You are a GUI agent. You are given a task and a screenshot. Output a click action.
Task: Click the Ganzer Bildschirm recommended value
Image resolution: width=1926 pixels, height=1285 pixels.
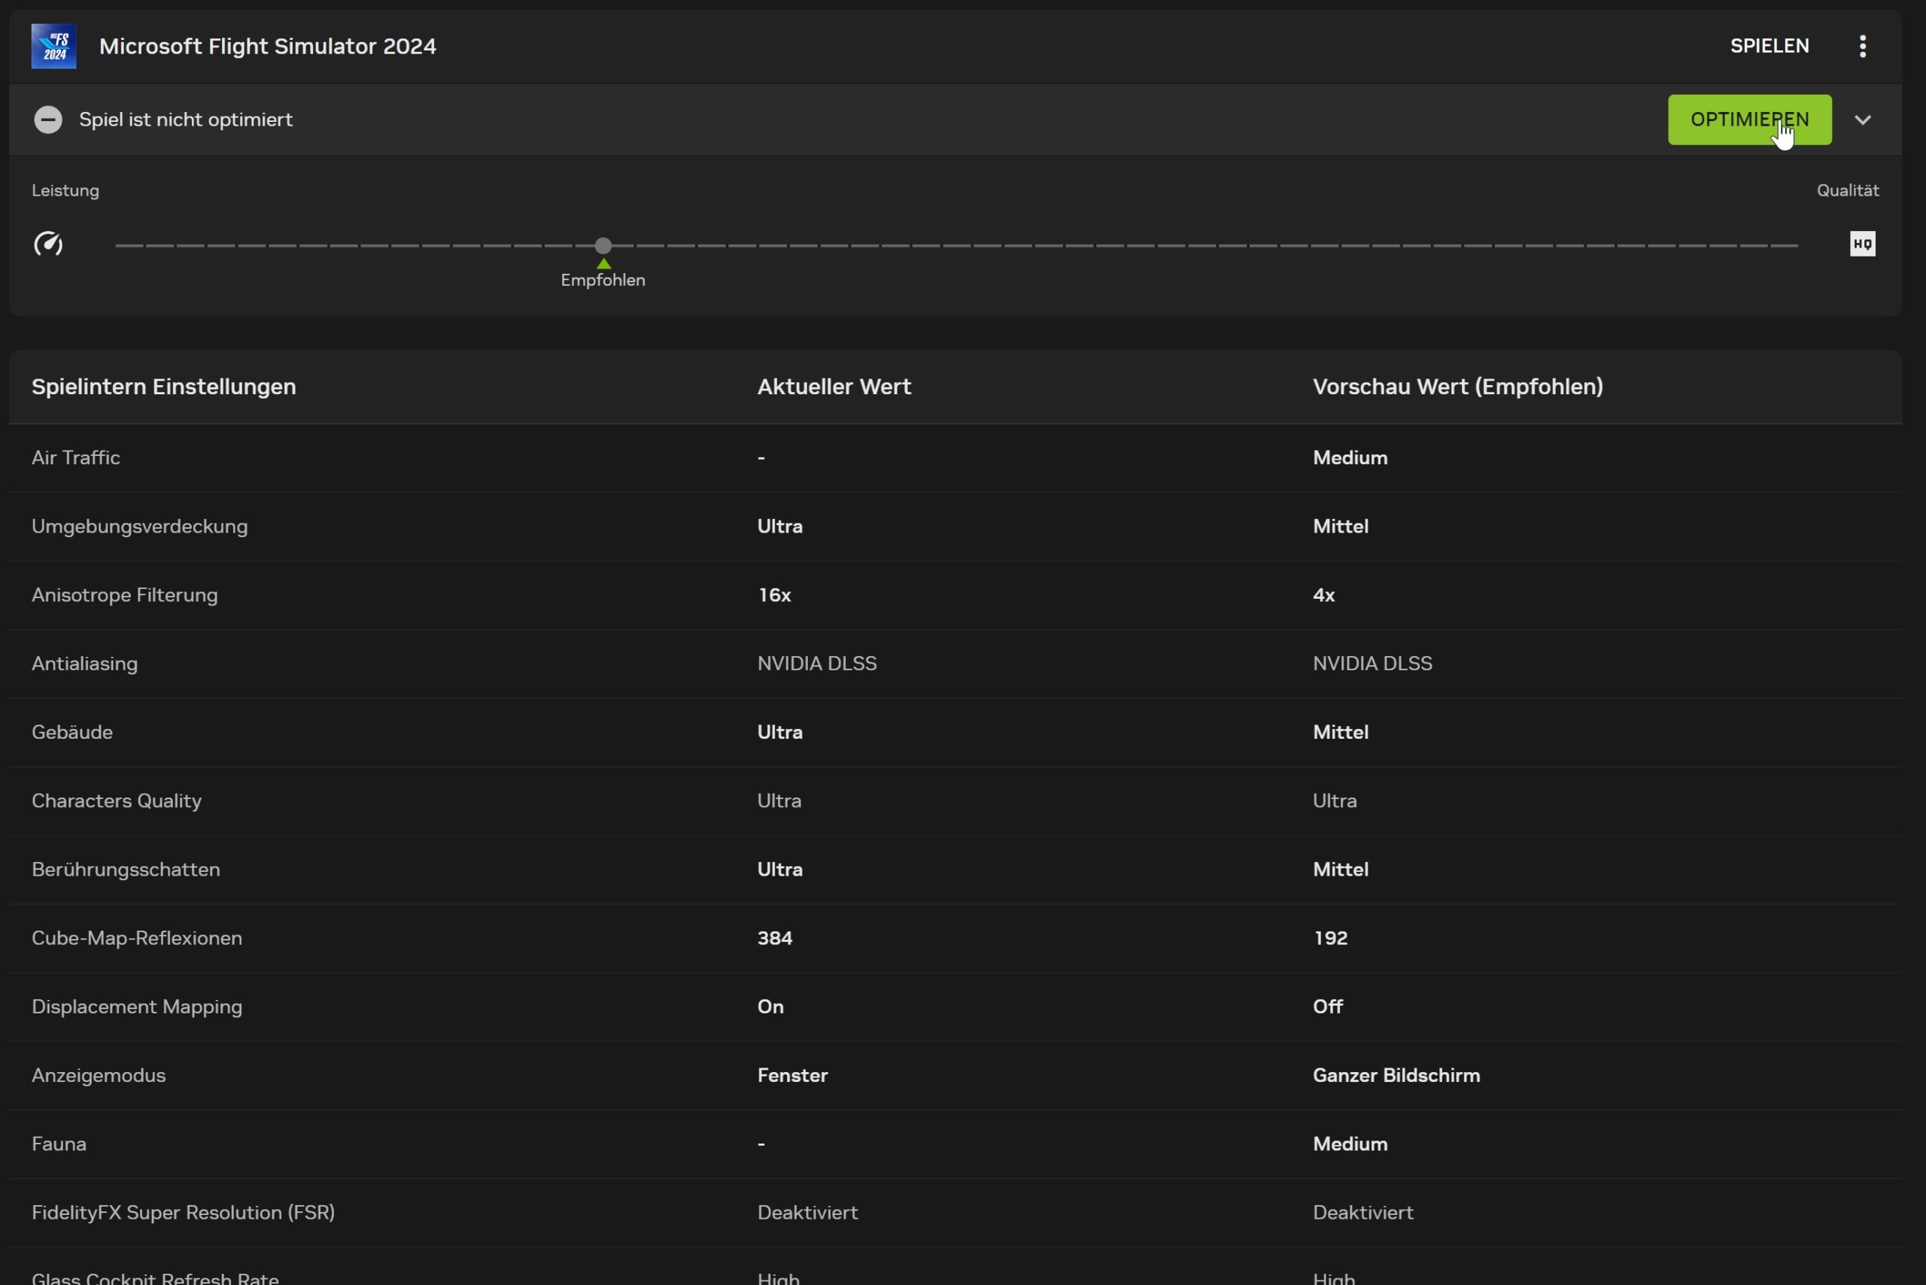(1396, 1075)
